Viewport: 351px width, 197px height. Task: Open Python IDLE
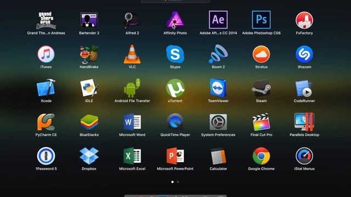[89, 88]
